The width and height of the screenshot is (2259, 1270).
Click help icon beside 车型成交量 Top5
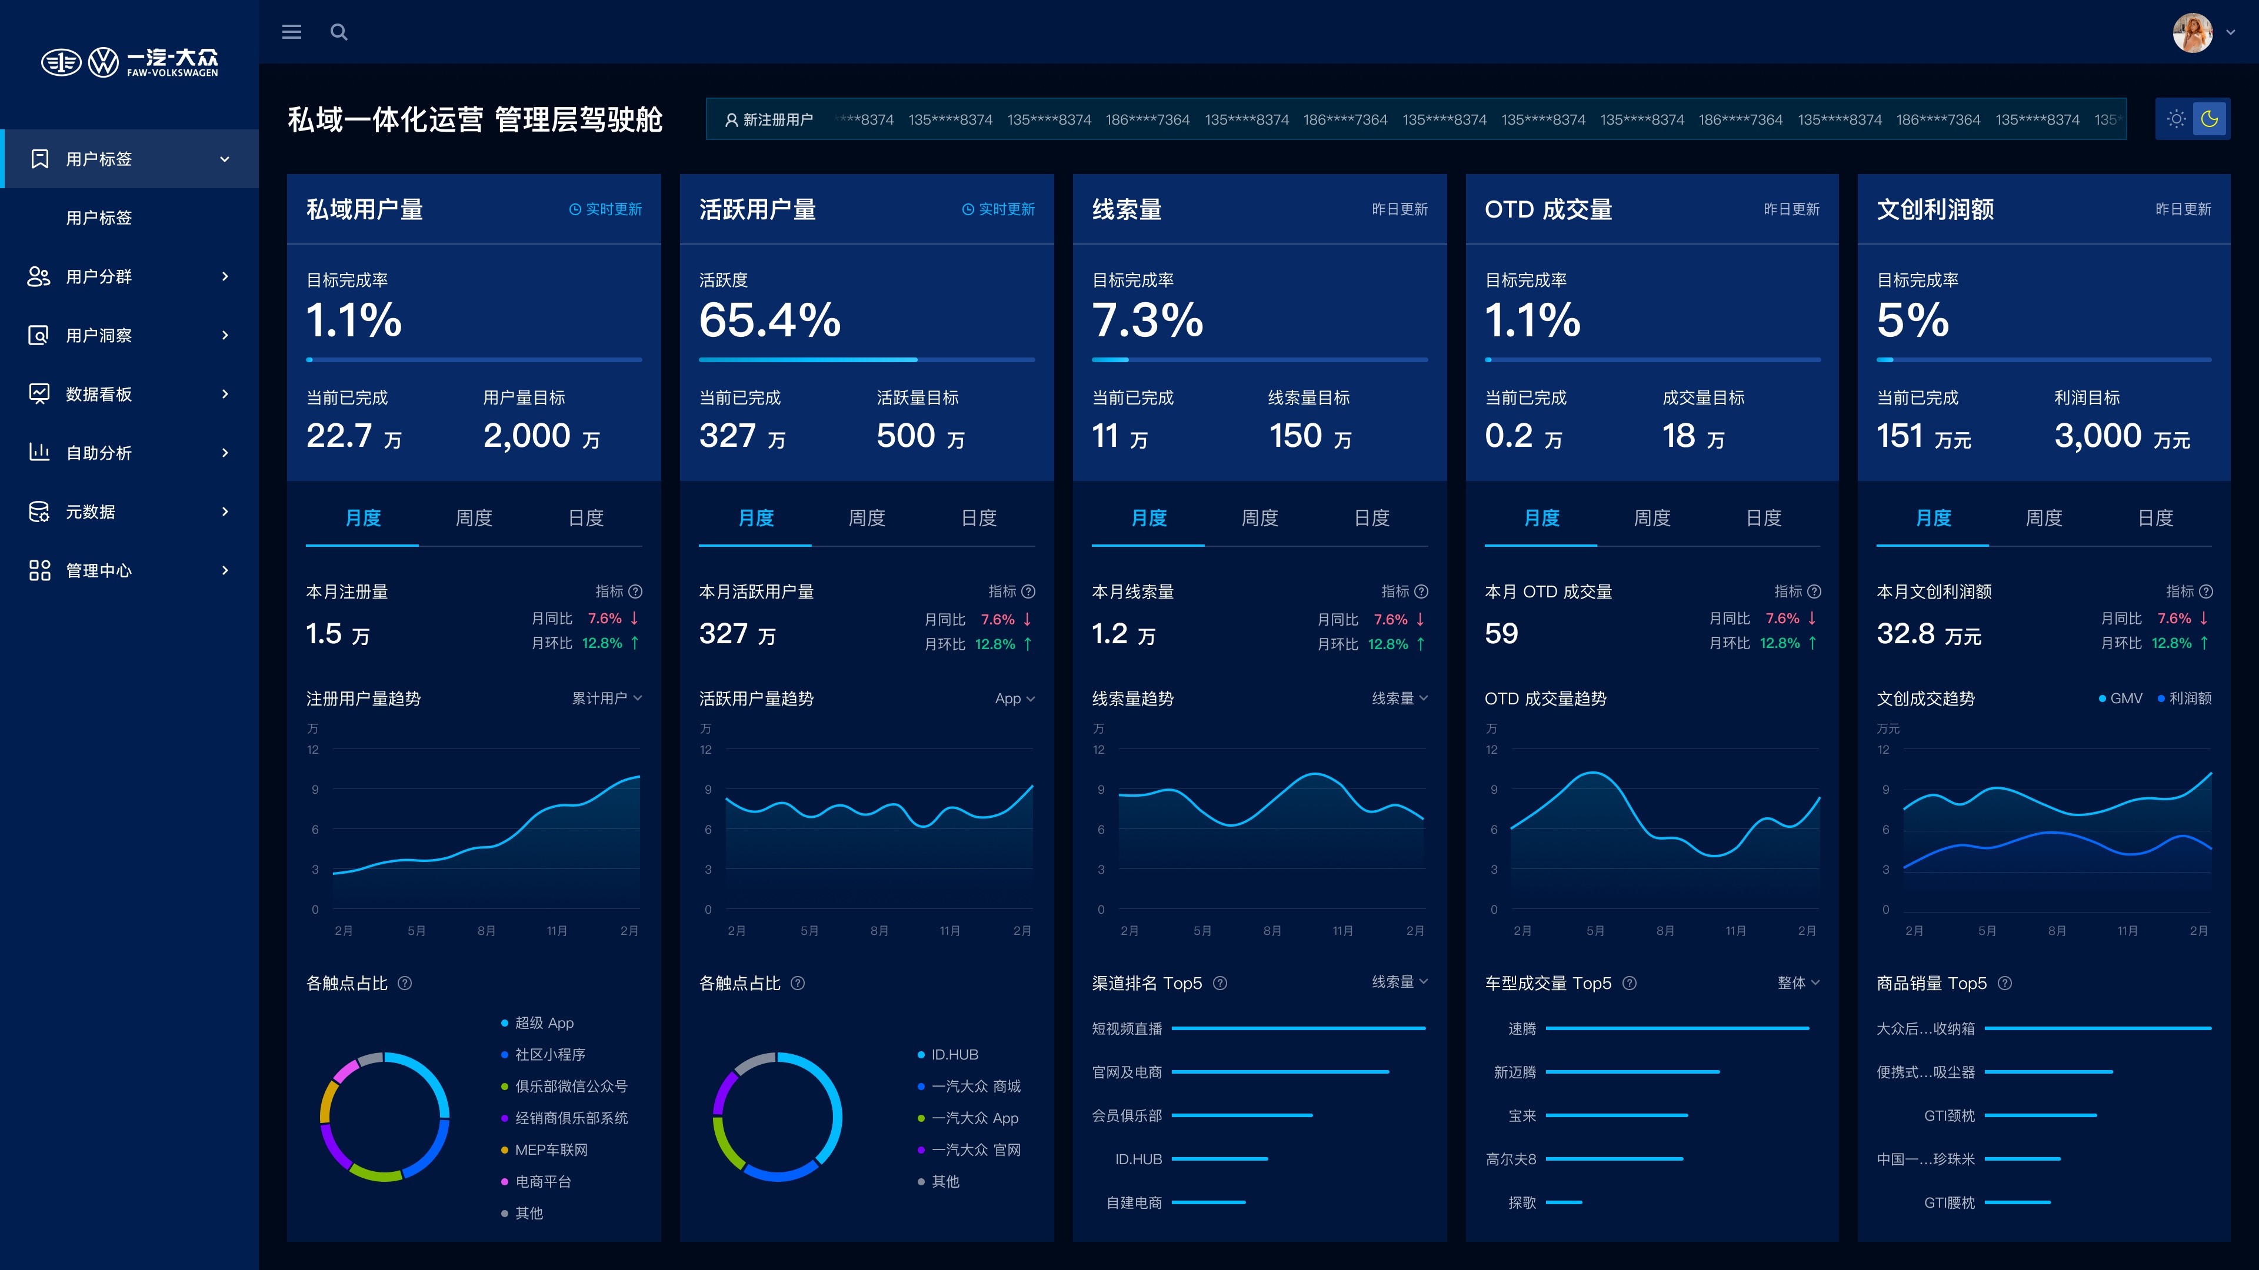pos(1630,984)
